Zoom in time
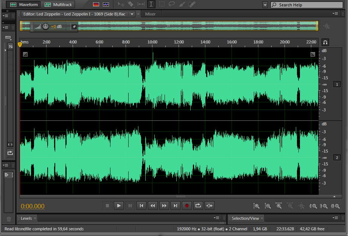The height and width of the screenshot is (236, 348). point(279,206)
